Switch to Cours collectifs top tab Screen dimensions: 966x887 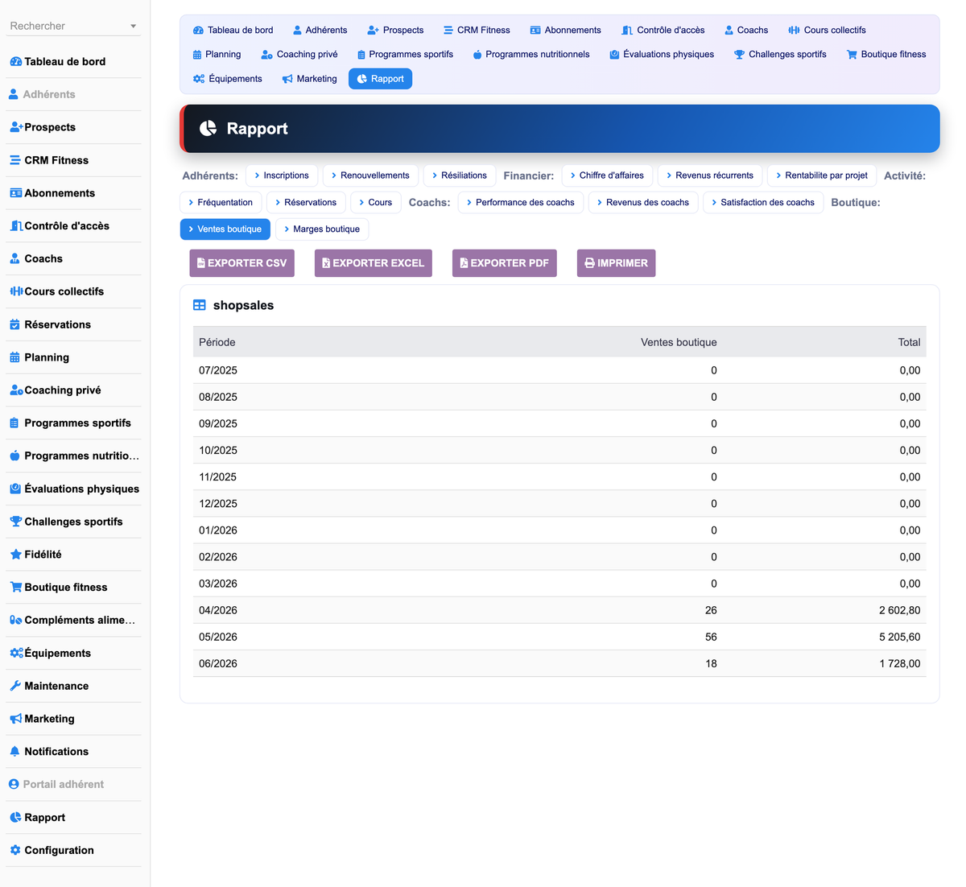827,30
